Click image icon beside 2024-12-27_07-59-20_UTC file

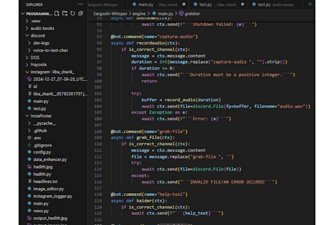point(29,79)
